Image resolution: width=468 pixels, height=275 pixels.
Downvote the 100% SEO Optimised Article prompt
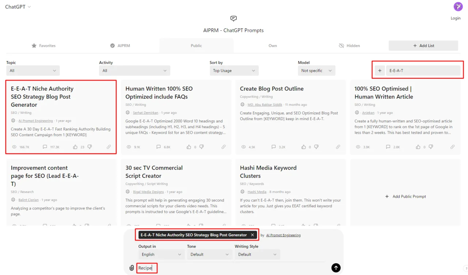pyautogui.click(x=431, y=147)
